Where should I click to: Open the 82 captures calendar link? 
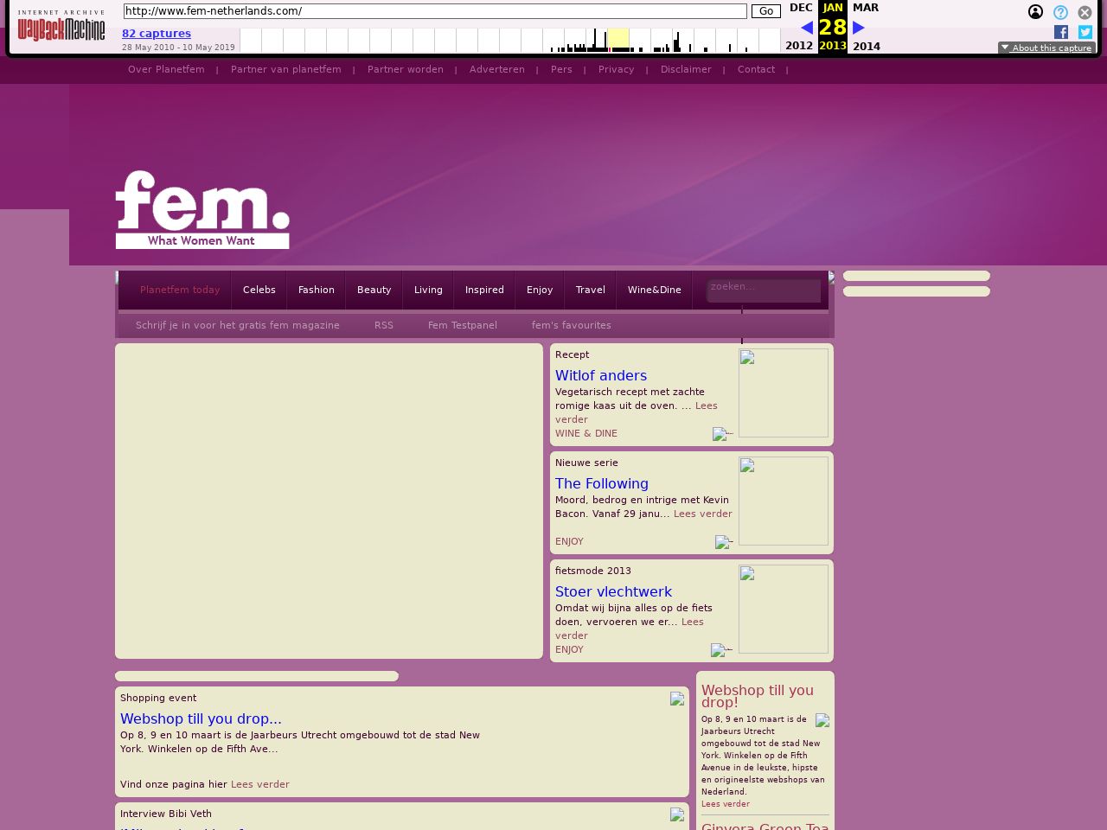tap(157, 34)
